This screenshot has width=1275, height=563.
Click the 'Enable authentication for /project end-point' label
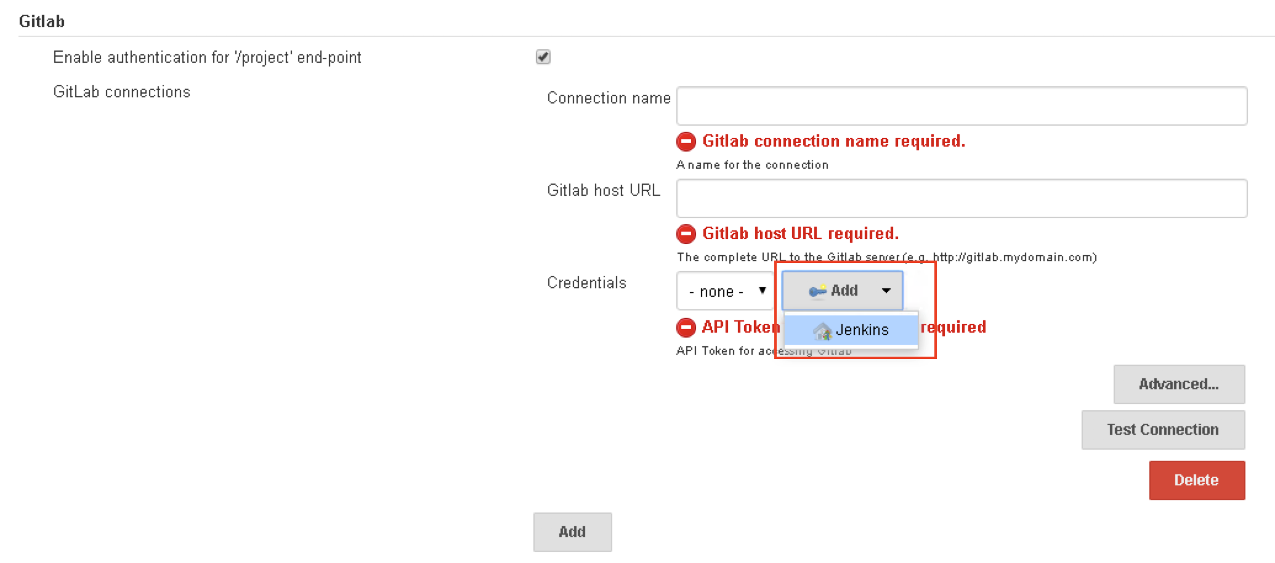tap(207, 57)
